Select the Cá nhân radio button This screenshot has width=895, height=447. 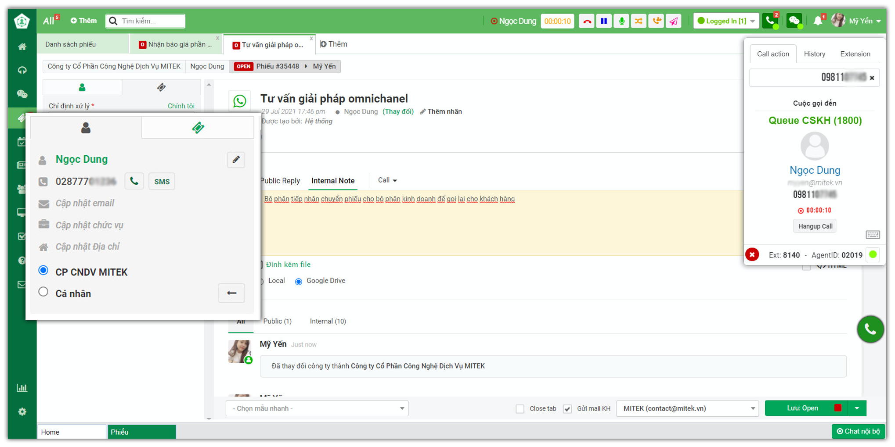(43, 292)
